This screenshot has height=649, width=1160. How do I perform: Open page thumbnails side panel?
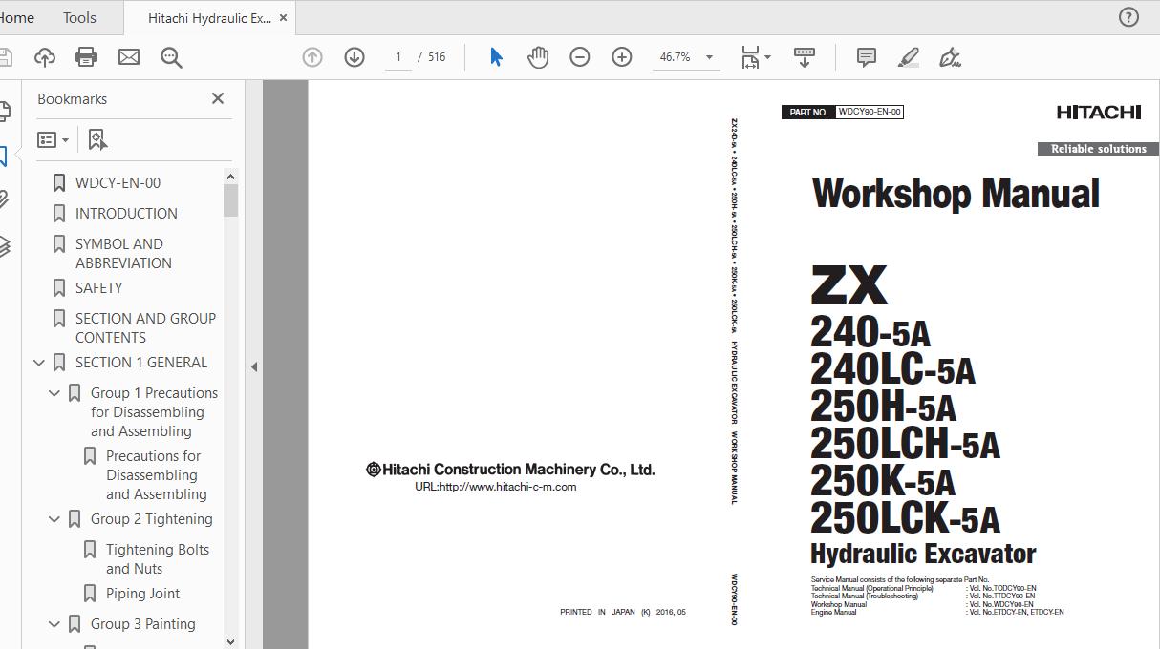4,112
